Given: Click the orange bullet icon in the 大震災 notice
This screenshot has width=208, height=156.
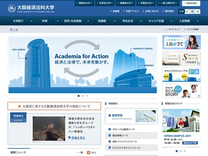Looking at the screenshot, I should click(x=20, y=106).
